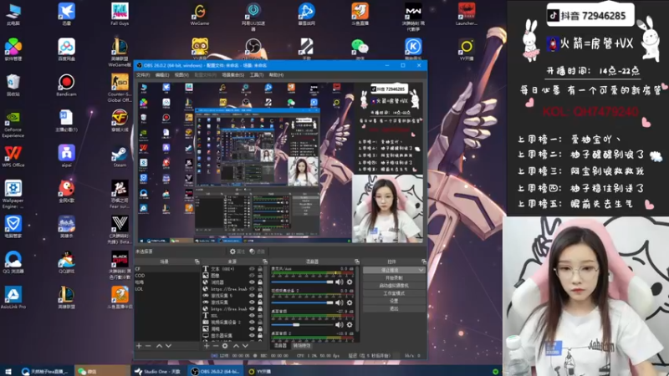Screen dimensions: 669x376
Task: Open Steam desktop shortcut
Action: [x=120, y=156]
